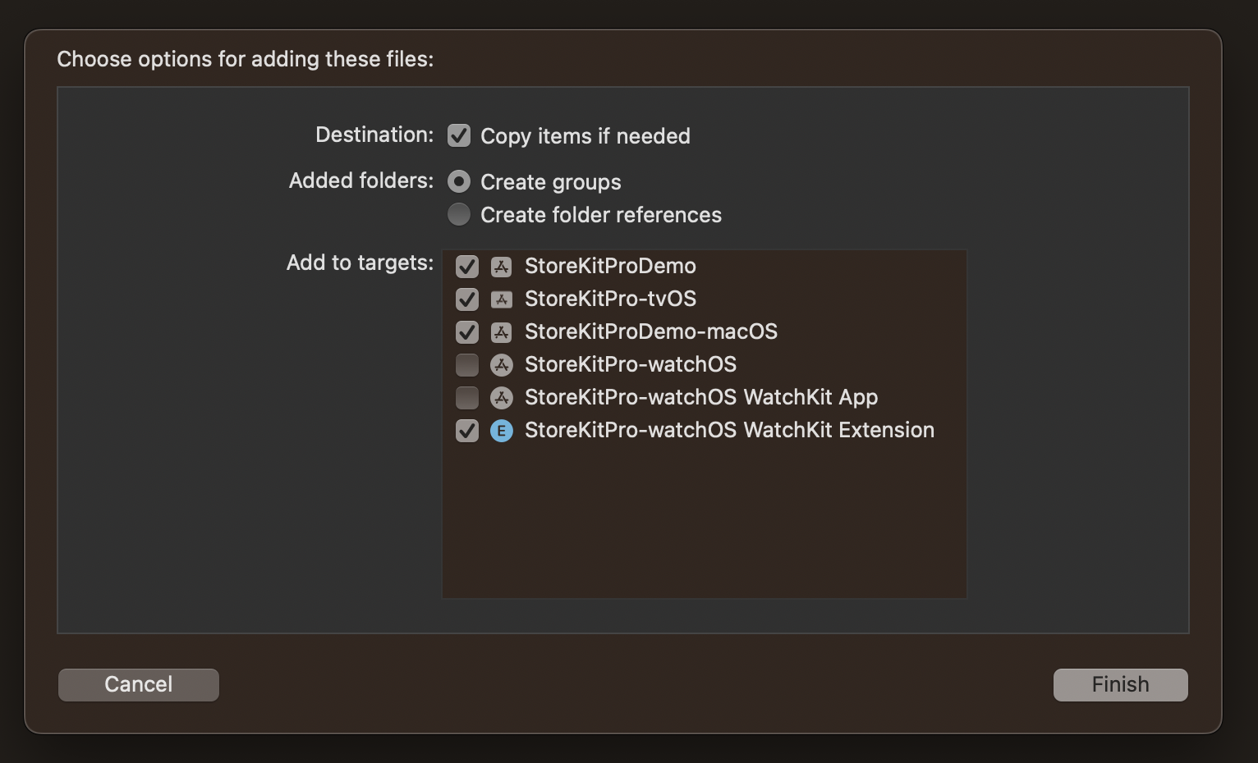This screenshot has width=1258, height=763.
Task: Select the StoreKitProDemo-macOS target name
Action: 651,331
